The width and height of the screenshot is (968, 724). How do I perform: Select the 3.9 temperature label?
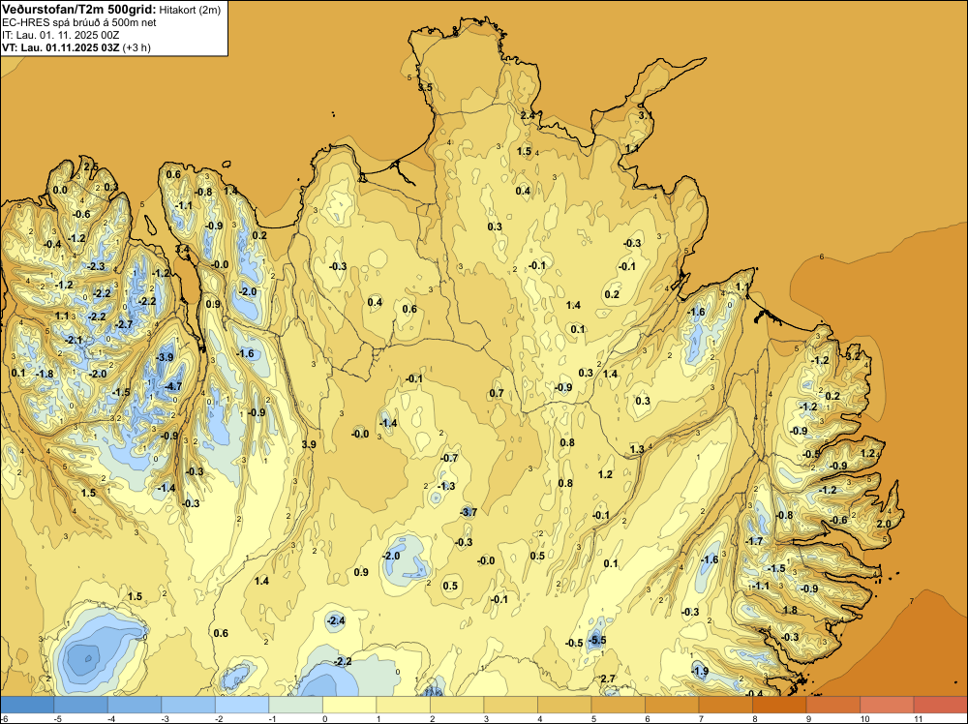[309, 444]
